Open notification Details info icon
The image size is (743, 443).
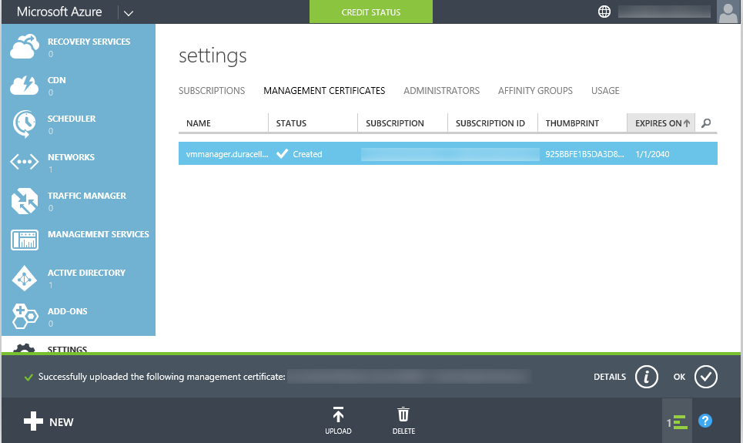point(646,377)
